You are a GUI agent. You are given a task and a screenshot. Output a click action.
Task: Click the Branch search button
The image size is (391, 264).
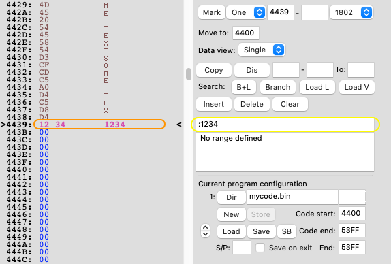[278, 87]
